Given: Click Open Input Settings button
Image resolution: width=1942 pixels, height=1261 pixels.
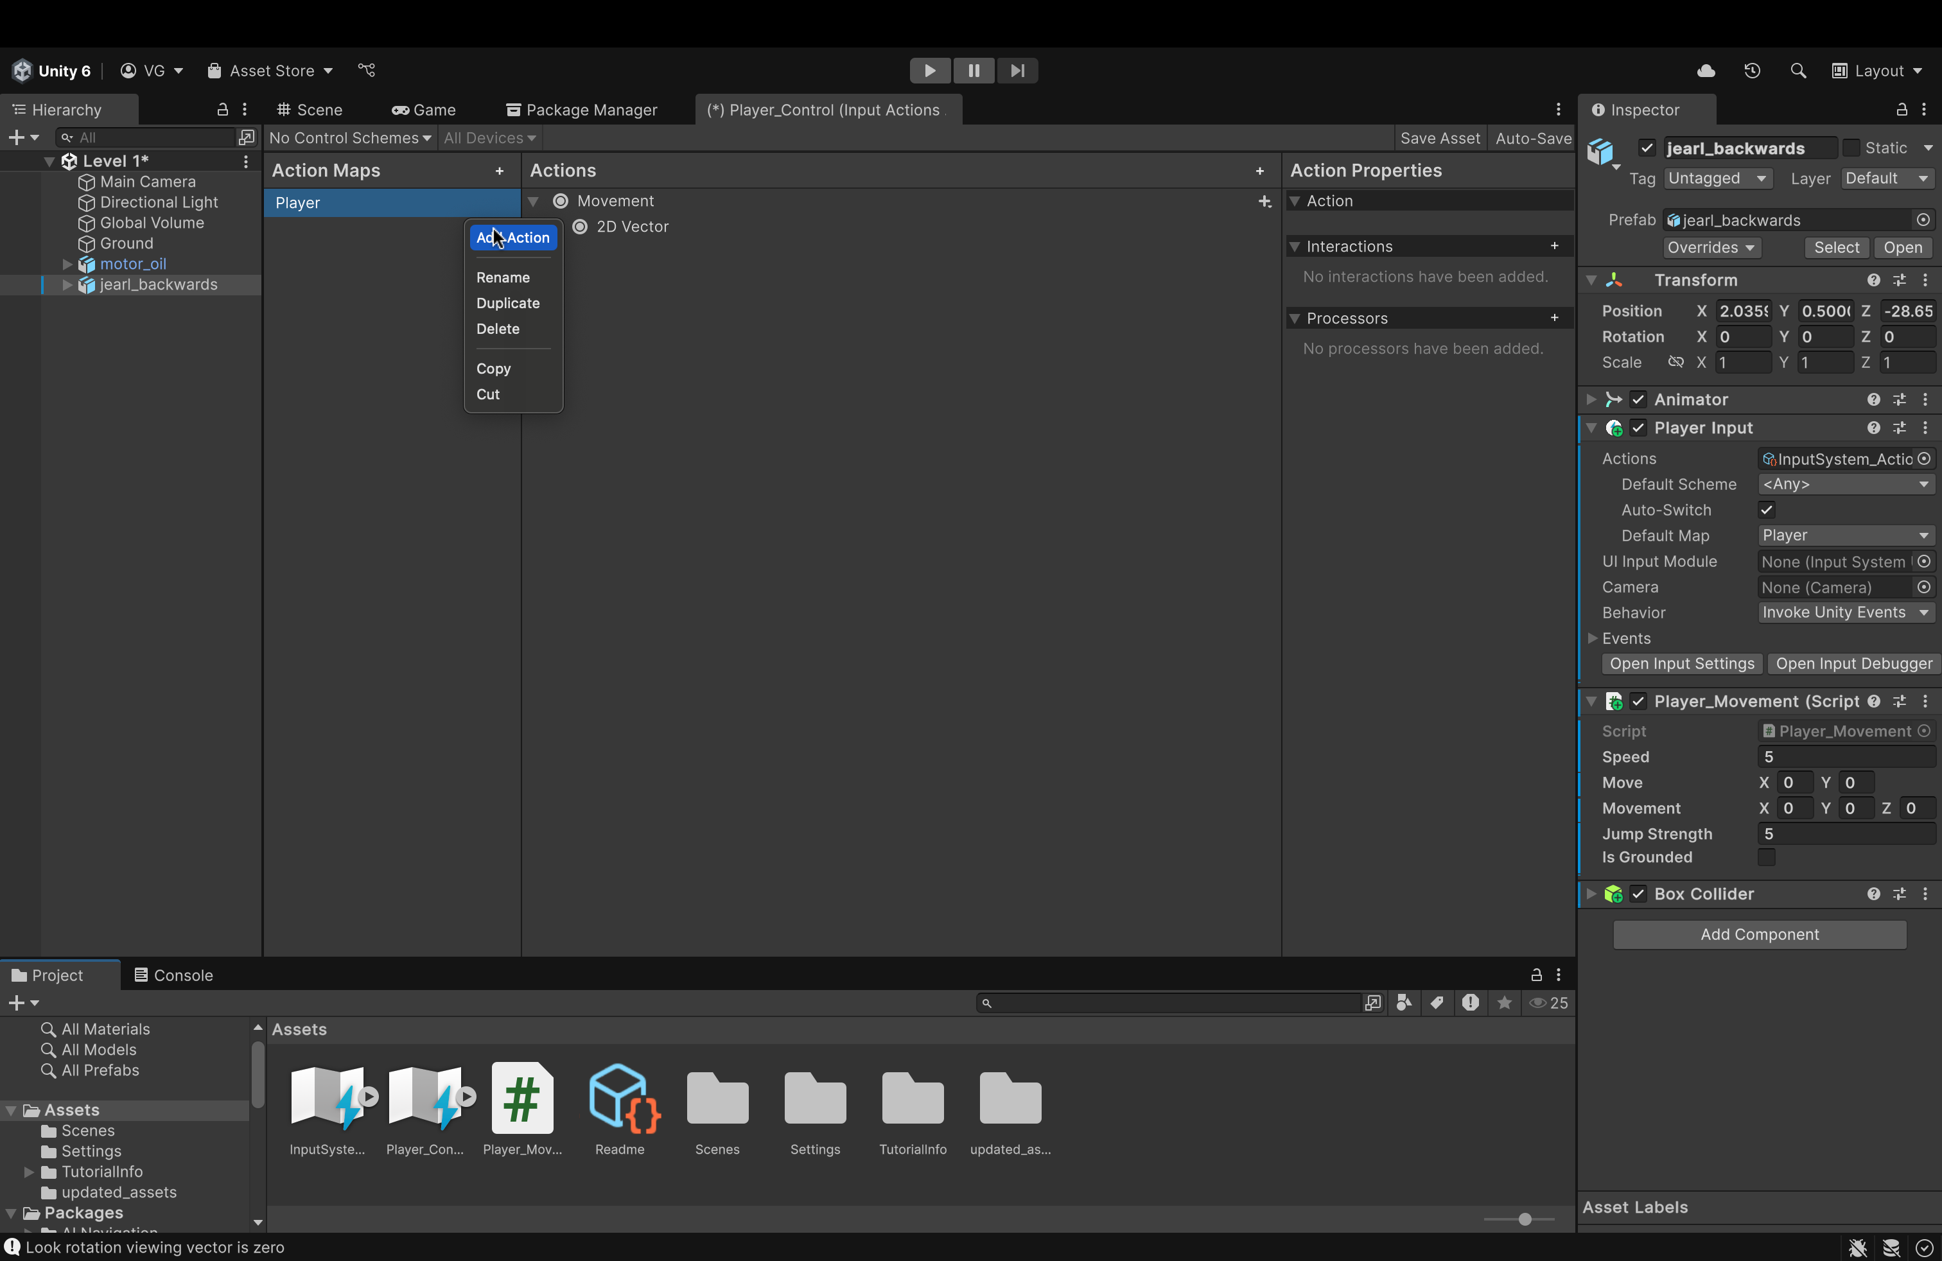Looking at the screenshot, I should [x=1681, y=663].
